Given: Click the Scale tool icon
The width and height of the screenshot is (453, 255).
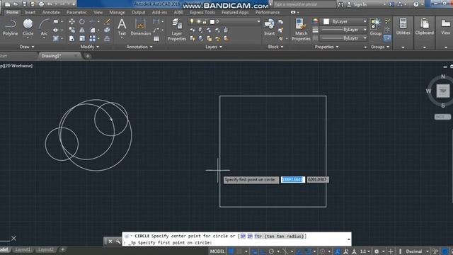Looking at the screenshot, I should 82,38.
